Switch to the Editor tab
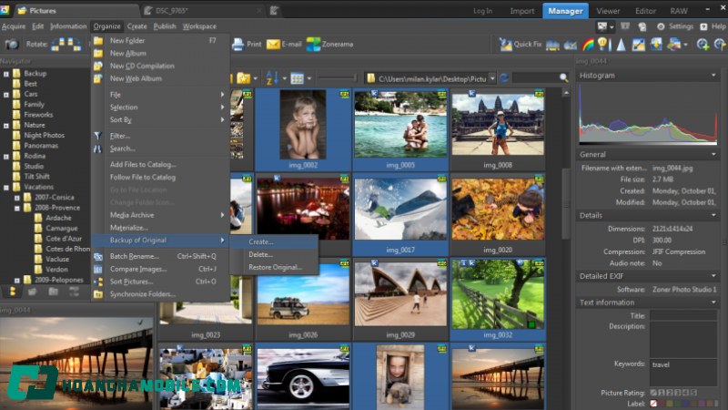 (645, 11)
